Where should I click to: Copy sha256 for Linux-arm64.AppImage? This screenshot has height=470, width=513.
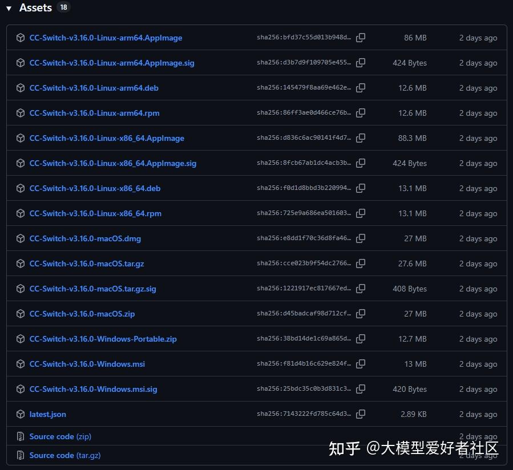point(361,38)
